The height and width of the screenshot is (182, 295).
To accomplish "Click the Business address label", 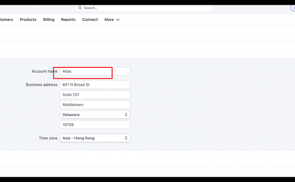I will click(41, 84).
